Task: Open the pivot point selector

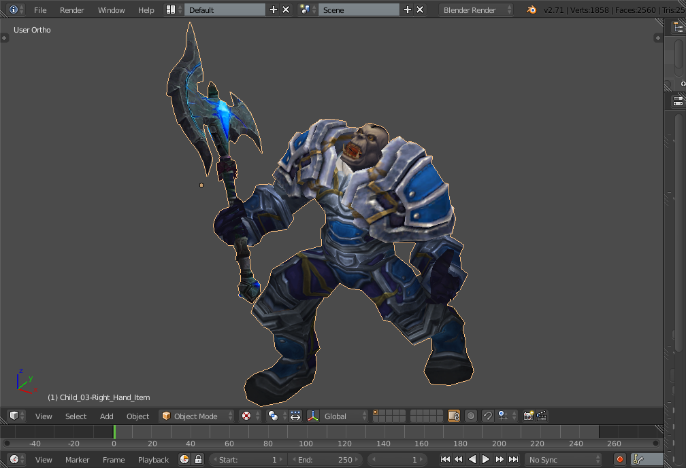Action: [276, 416]
